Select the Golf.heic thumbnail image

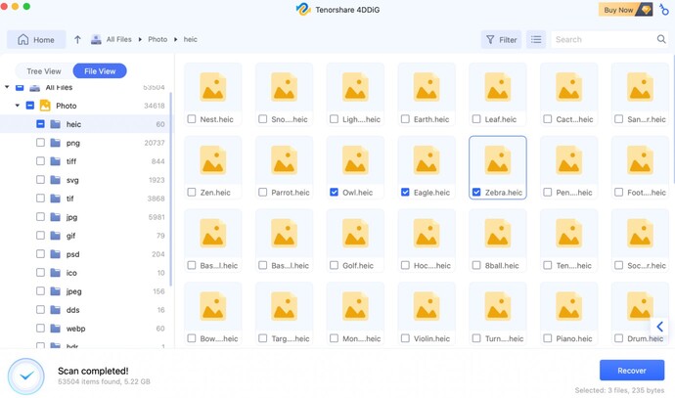tap(355, 233)
